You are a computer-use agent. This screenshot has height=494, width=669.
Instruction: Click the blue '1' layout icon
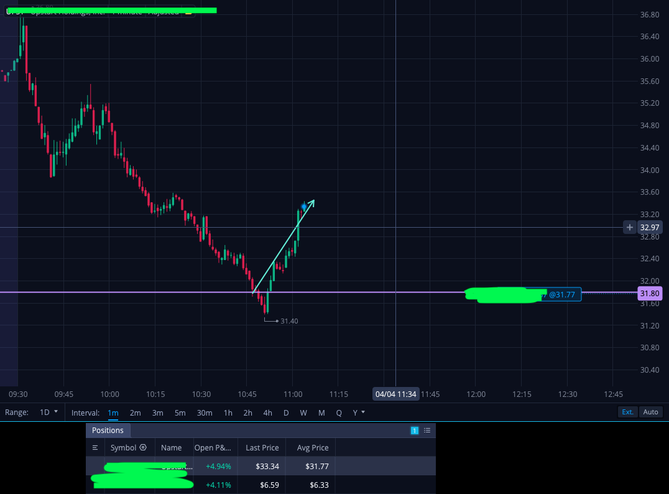tap(414, 431)
